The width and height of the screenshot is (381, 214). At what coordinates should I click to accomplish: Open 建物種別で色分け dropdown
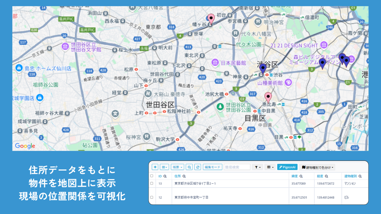[x=317, y=167]
